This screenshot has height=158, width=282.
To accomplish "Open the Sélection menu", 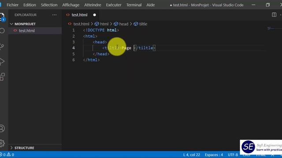I will pos(49,5).
